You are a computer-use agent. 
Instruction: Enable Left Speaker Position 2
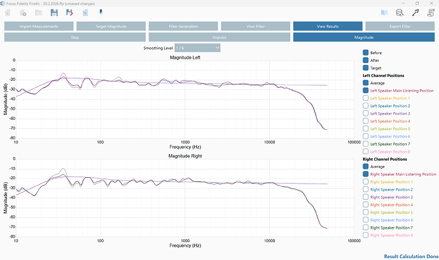coord(366,105)
